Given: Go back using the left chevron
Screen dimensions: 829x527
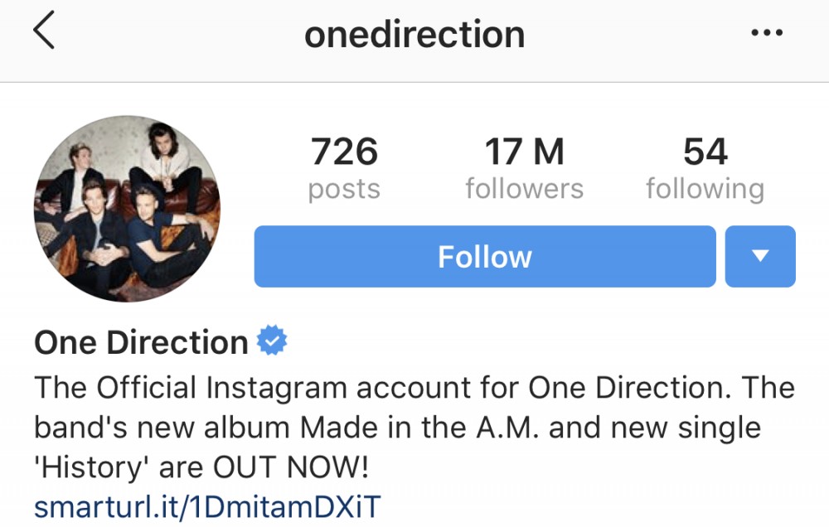Looking at the screenshot, I should click(44, 33).
